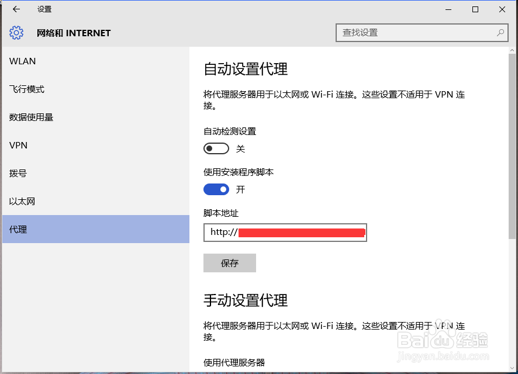The width and height of the screenshot is (518, 374).
Task: Click the 手动设置代理 heading
Action: coord(246,300)
